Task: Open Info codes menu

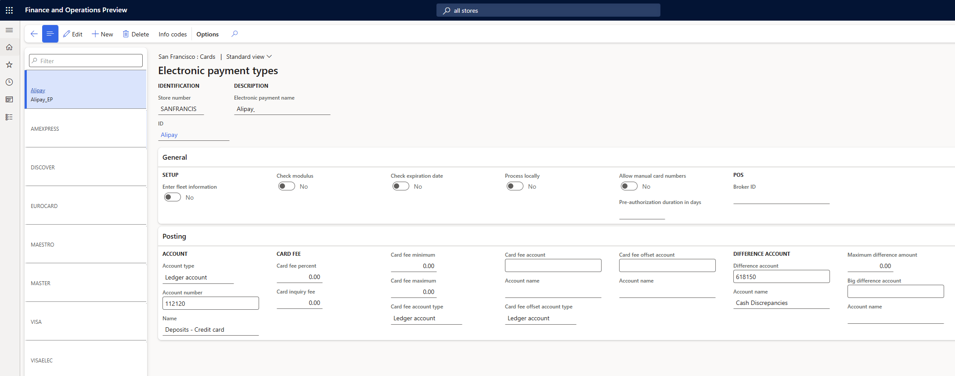Action: click(x=173, y=34)
